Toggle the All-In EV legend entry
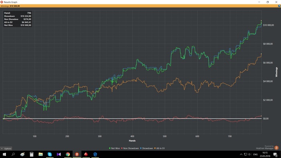 coord(159,148)
